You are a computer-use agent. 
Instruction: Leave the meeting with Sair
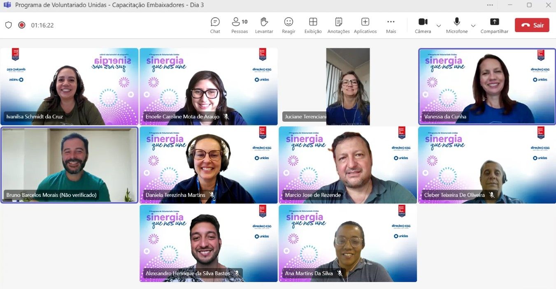(x=532, y=25)
